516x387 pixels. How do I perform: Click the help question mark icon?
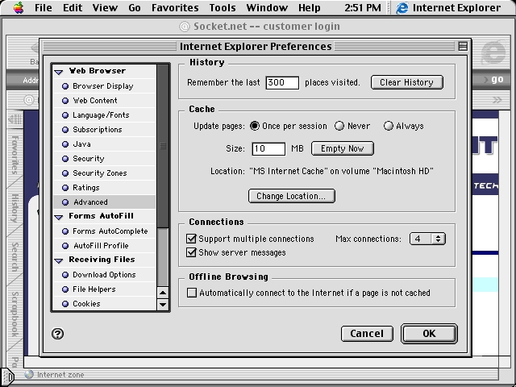pos(57,334)
